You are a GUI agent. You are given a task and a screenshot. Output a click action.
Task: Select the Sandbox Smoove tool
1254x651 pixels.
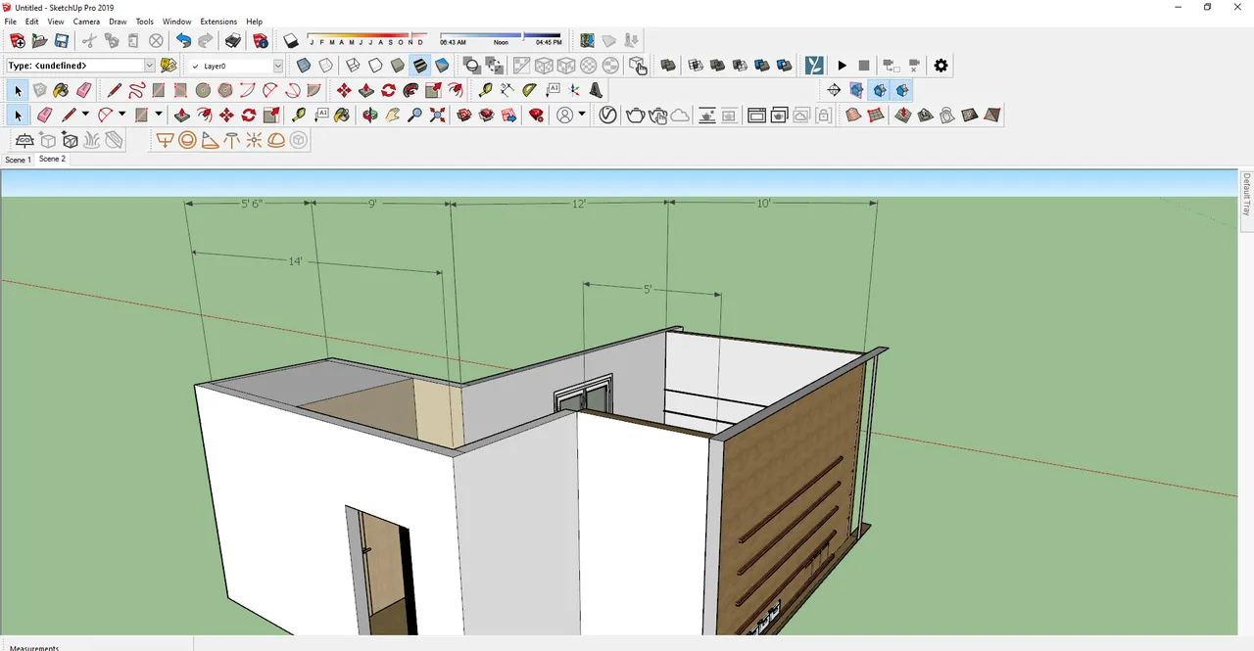click(x=902, y=115)
